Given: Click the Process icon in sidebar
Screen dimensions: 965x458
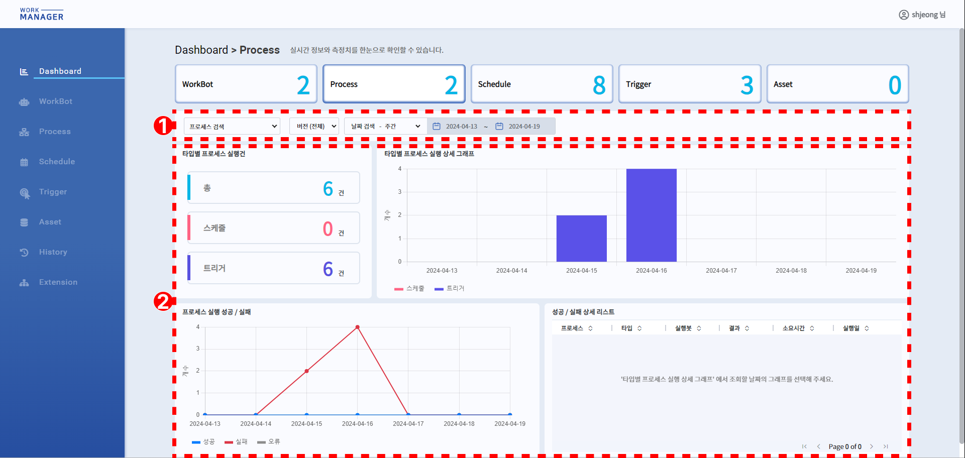Looking at the screenshot, I should point(24,132).
